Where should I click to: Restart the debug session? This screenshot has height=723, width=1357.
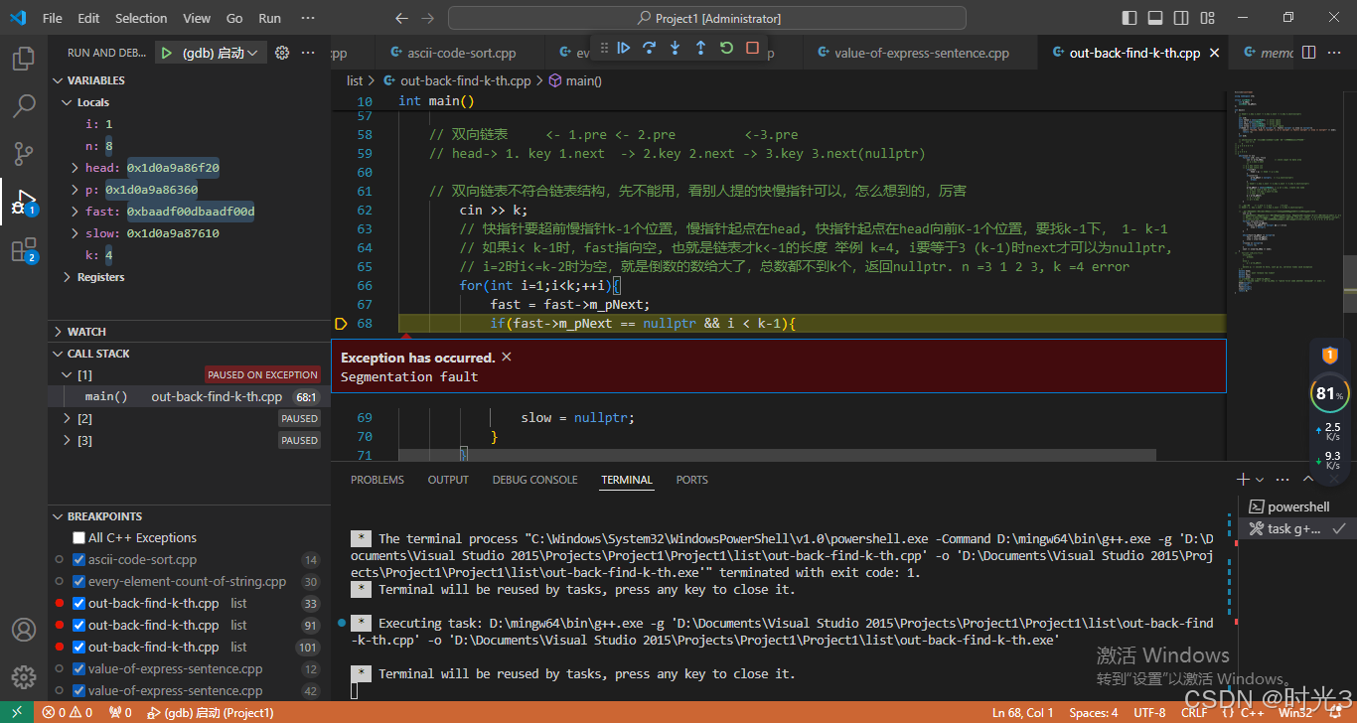pyautogui.click(x=726, y=48)
